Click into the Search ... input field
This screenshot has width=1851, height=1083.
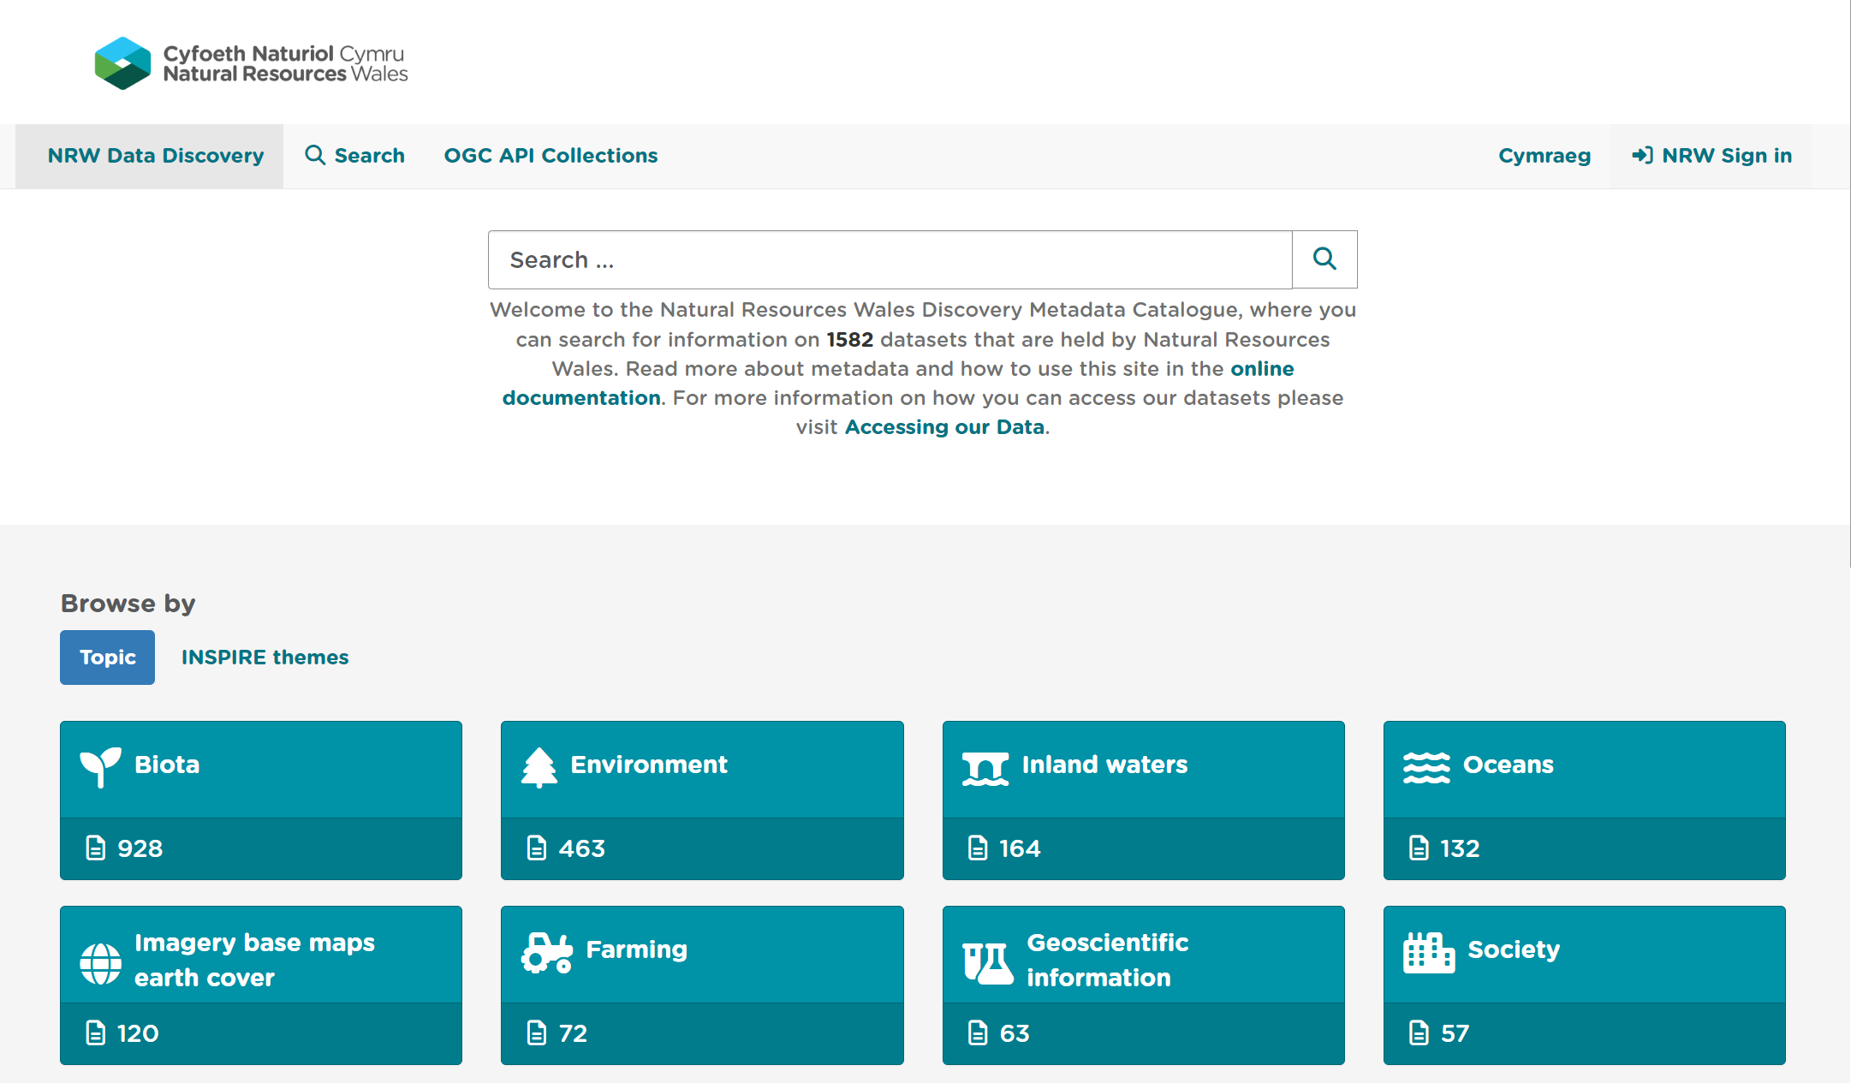890,259
